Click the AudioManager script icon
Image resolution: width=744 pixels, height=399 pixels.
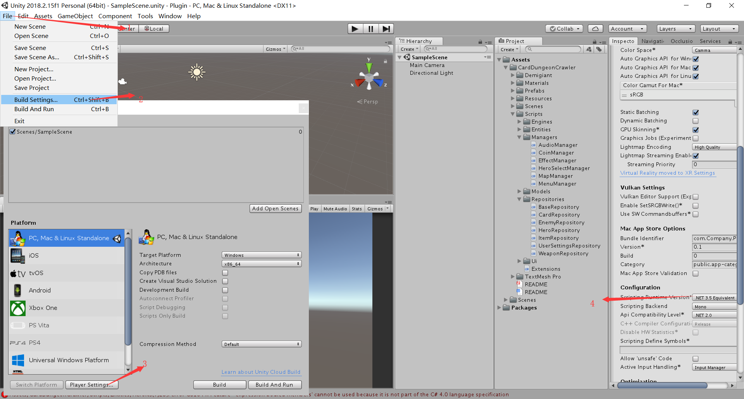coord(534,145)
